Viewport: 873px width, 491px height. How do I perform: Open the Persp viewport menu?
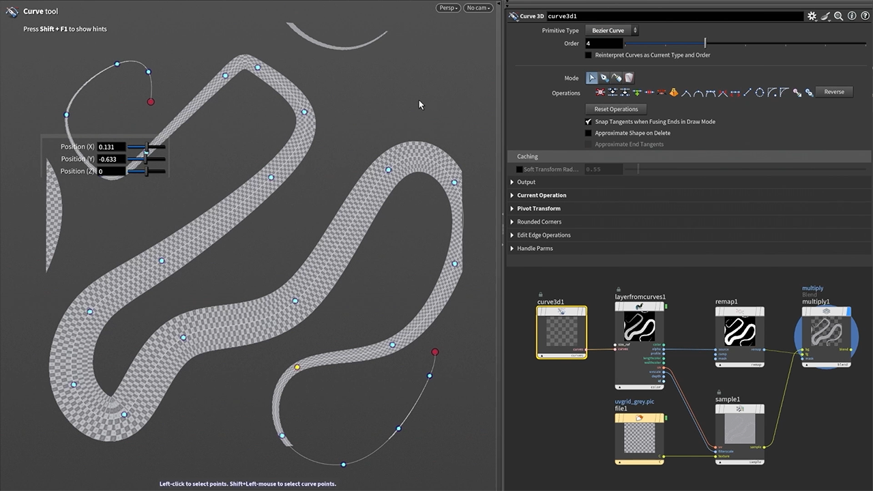[447, 8]
